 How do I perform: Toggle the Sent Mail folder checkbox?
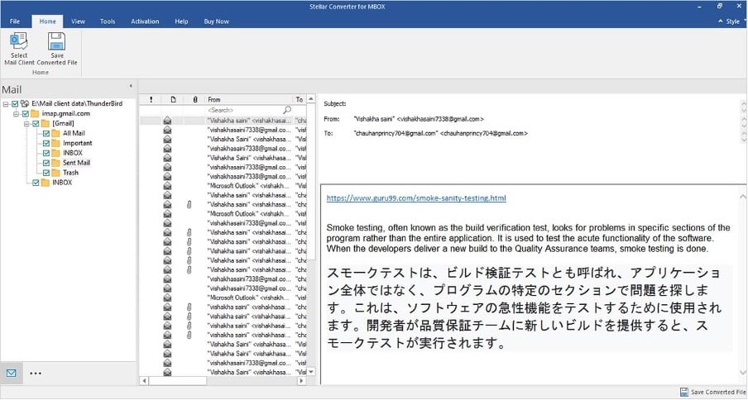pyautogui.click(x=46, y=163)
